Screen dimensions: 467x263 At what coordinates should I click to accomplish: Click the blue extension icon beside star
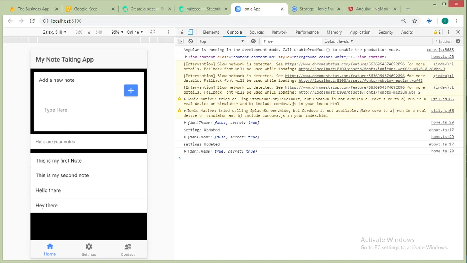(429, 21)
